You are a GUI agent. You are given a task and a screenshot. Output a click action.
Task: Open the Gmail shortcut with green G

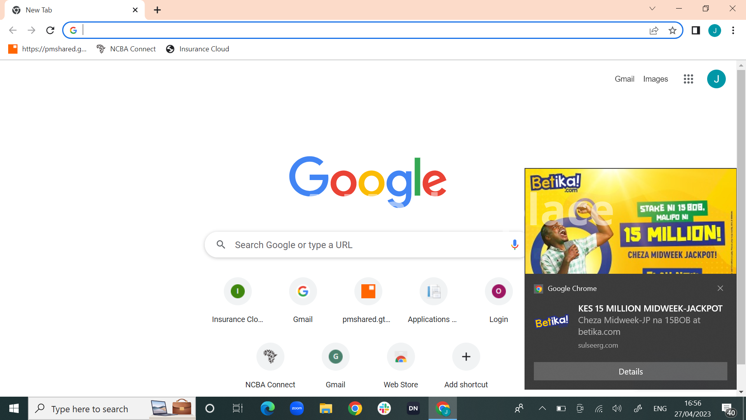point(335,366)
